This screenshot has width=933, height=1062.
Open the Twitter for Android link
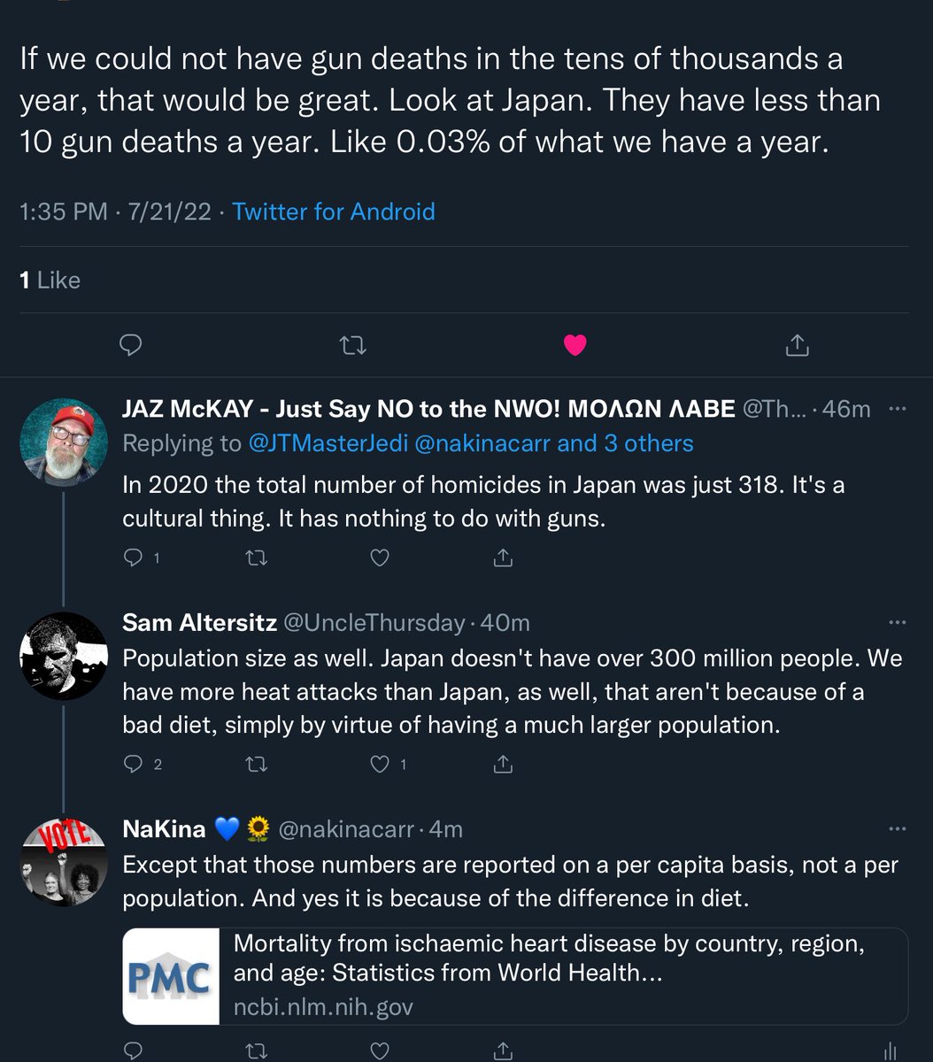pyautogui.click(x=334, y=212)
